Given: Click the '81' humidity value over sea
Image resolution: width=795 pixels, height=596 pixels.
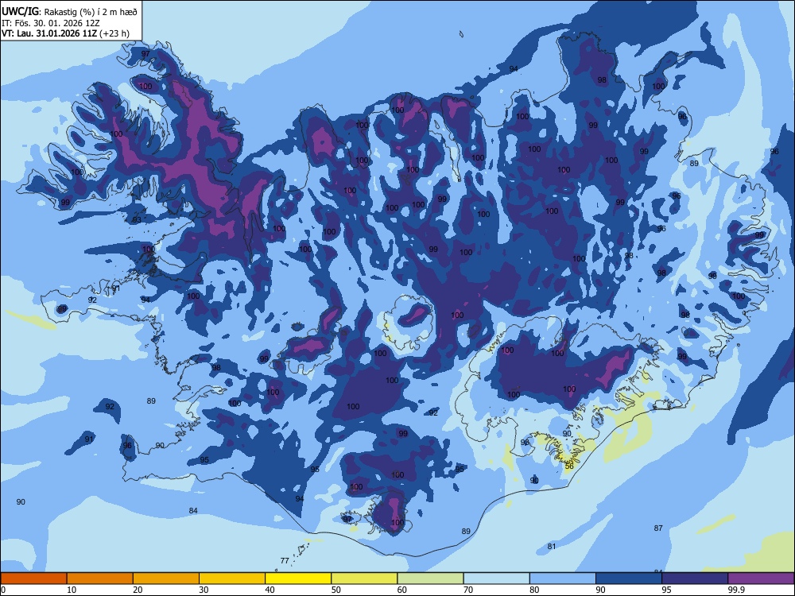Looking at the screenshot, I should (x=552, y=547).
